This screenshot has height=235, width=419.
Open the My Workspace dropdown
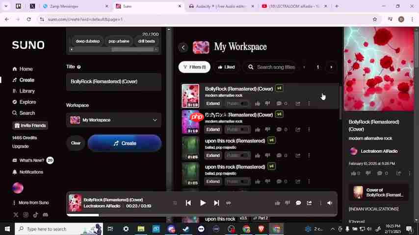[x=114, y=120]
